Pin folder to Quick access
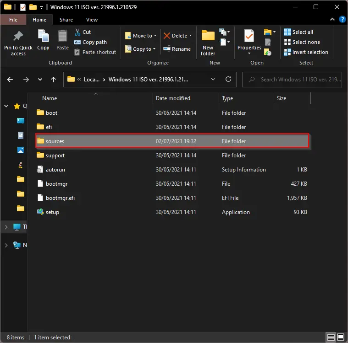The width and height of the screenshot is (348, 343). [x=18, y=43]
